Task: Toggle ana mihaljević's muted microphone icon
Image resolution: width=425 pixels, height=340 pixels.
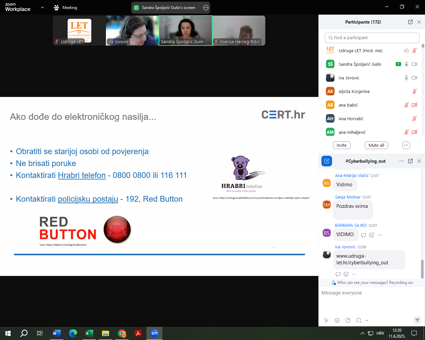Action: click(x=406, y=132)
